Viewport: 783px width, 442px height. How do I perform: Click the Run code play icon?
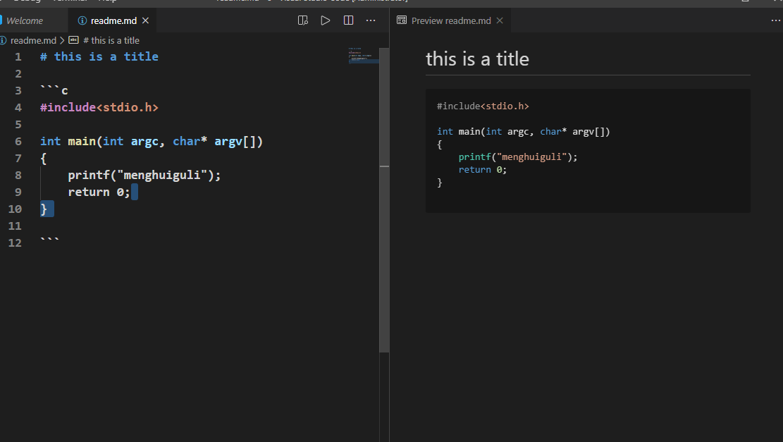click(x=325, y=20)
